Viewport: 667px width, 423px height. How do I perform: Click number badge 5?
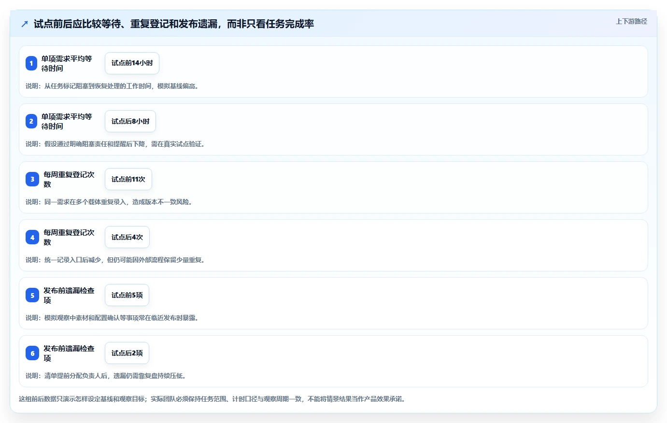32,295
